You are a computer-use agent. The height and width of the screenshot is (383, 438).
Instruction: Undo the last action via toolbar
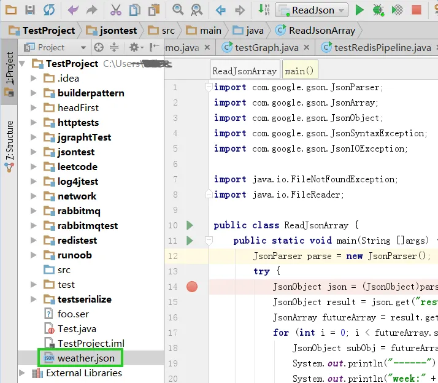(73, 10)
